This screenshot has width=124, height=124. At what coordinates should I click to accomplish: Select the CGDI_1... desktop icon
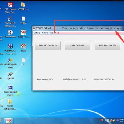pos(23,34)
